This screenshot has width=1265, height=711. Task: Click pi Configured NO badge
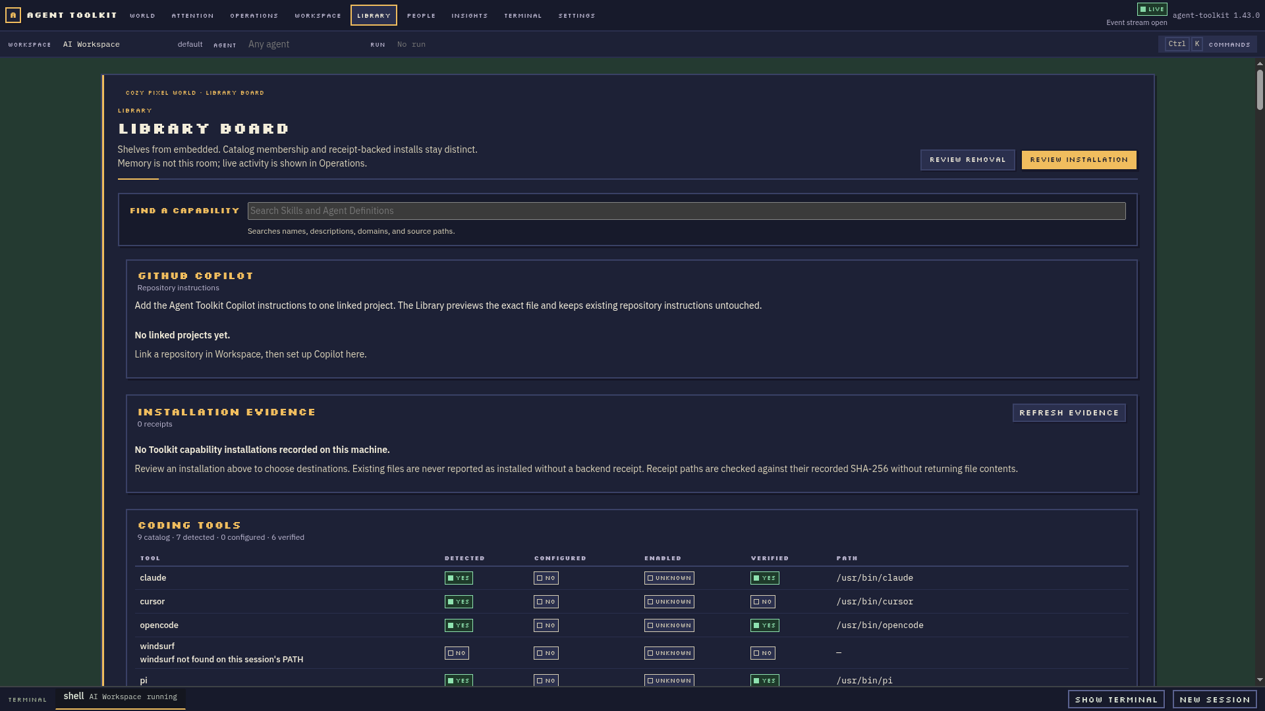pos(546,680)
